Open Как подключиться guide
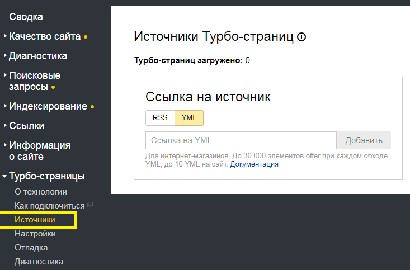This screenshot has width=410, height=270. click(50, 206)
